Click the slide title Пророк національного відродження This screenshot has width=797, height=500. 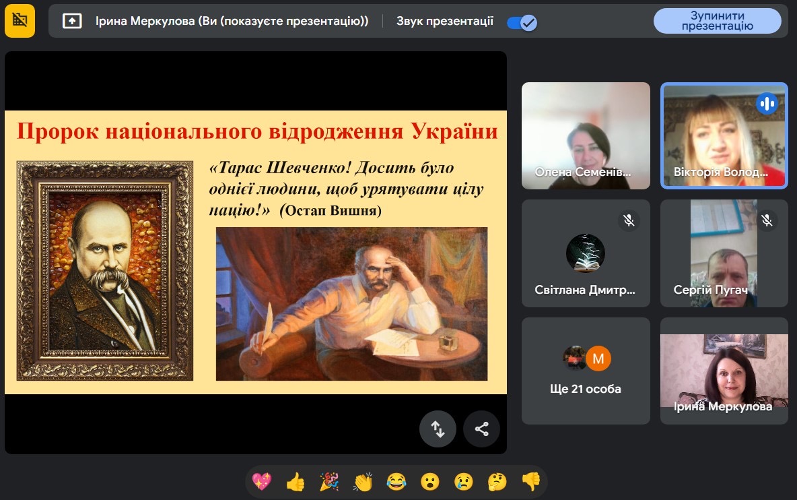[x=257, y=131]
